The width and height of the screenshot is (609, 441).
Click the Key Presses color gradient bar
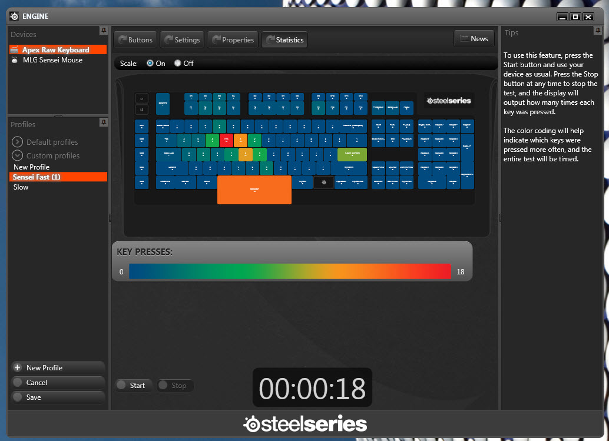(x=290, y=271)
